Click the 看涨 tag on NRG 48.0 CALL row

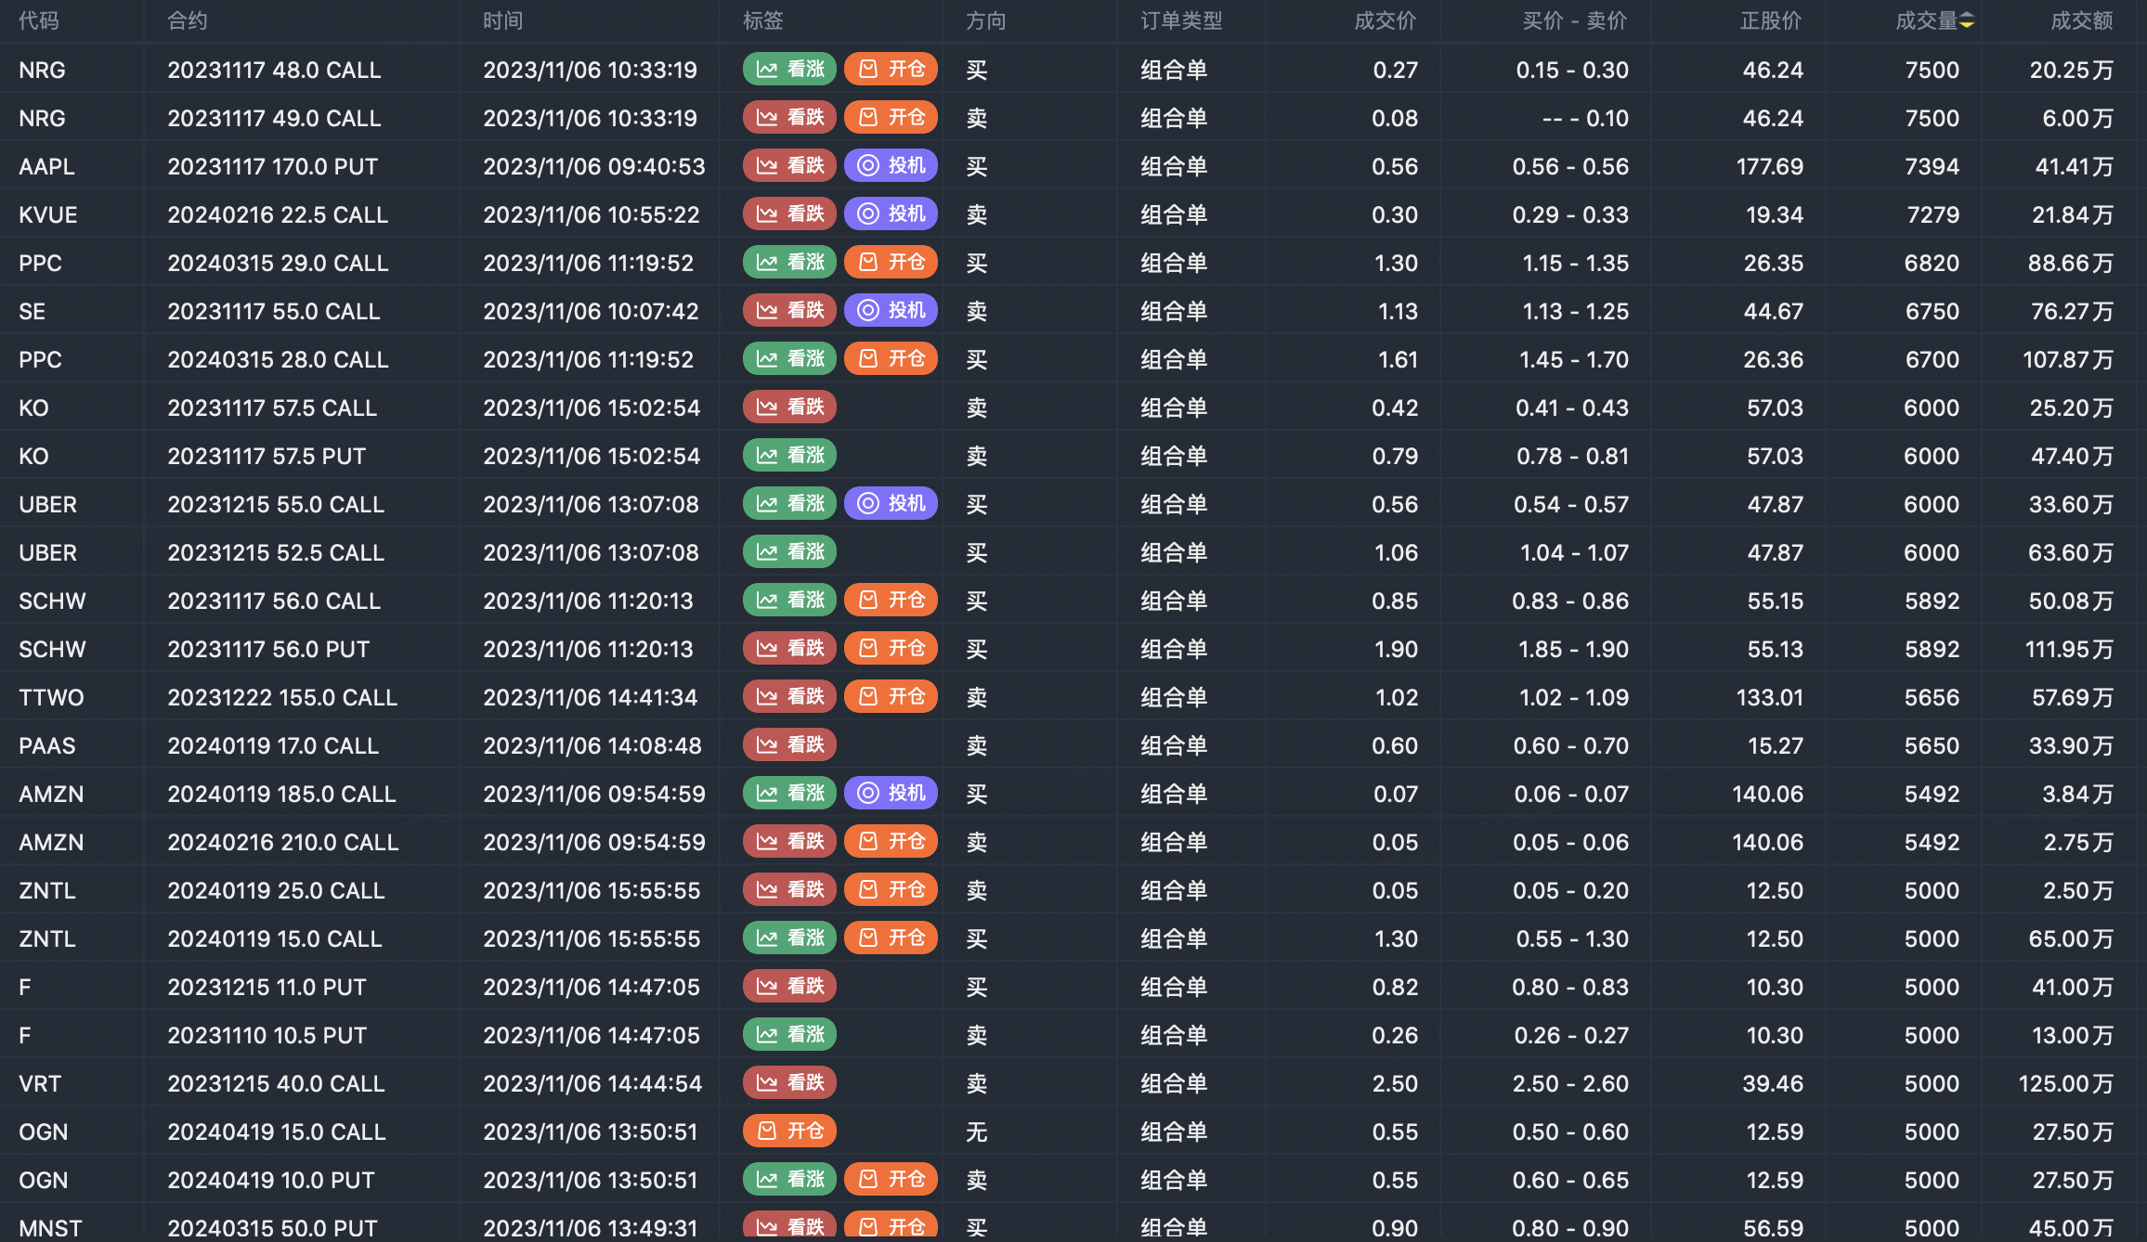point(790,70)
